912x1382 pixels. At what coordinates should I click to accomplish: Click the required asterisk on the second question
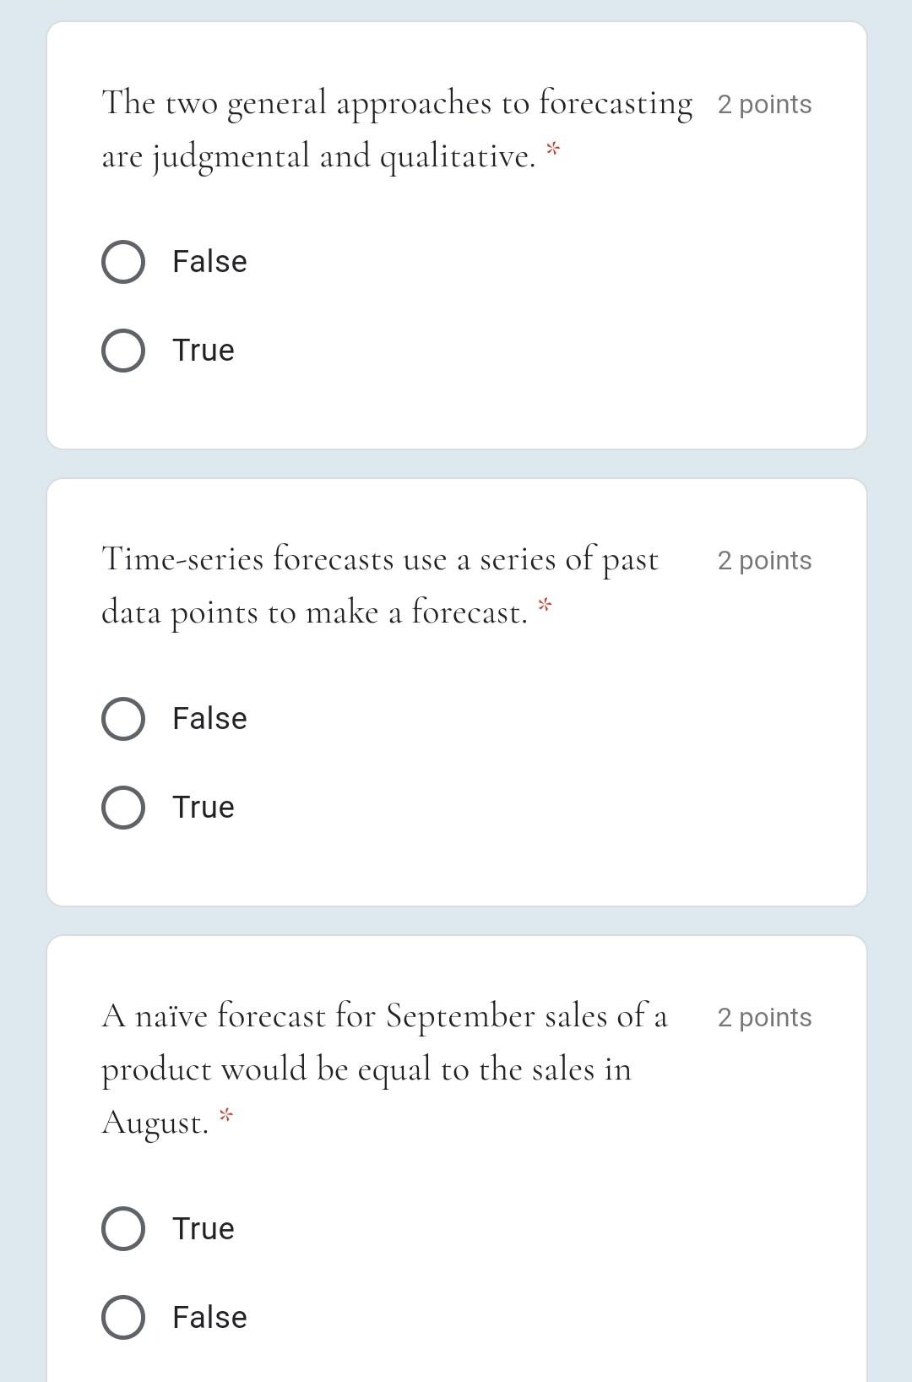(545, 605)
